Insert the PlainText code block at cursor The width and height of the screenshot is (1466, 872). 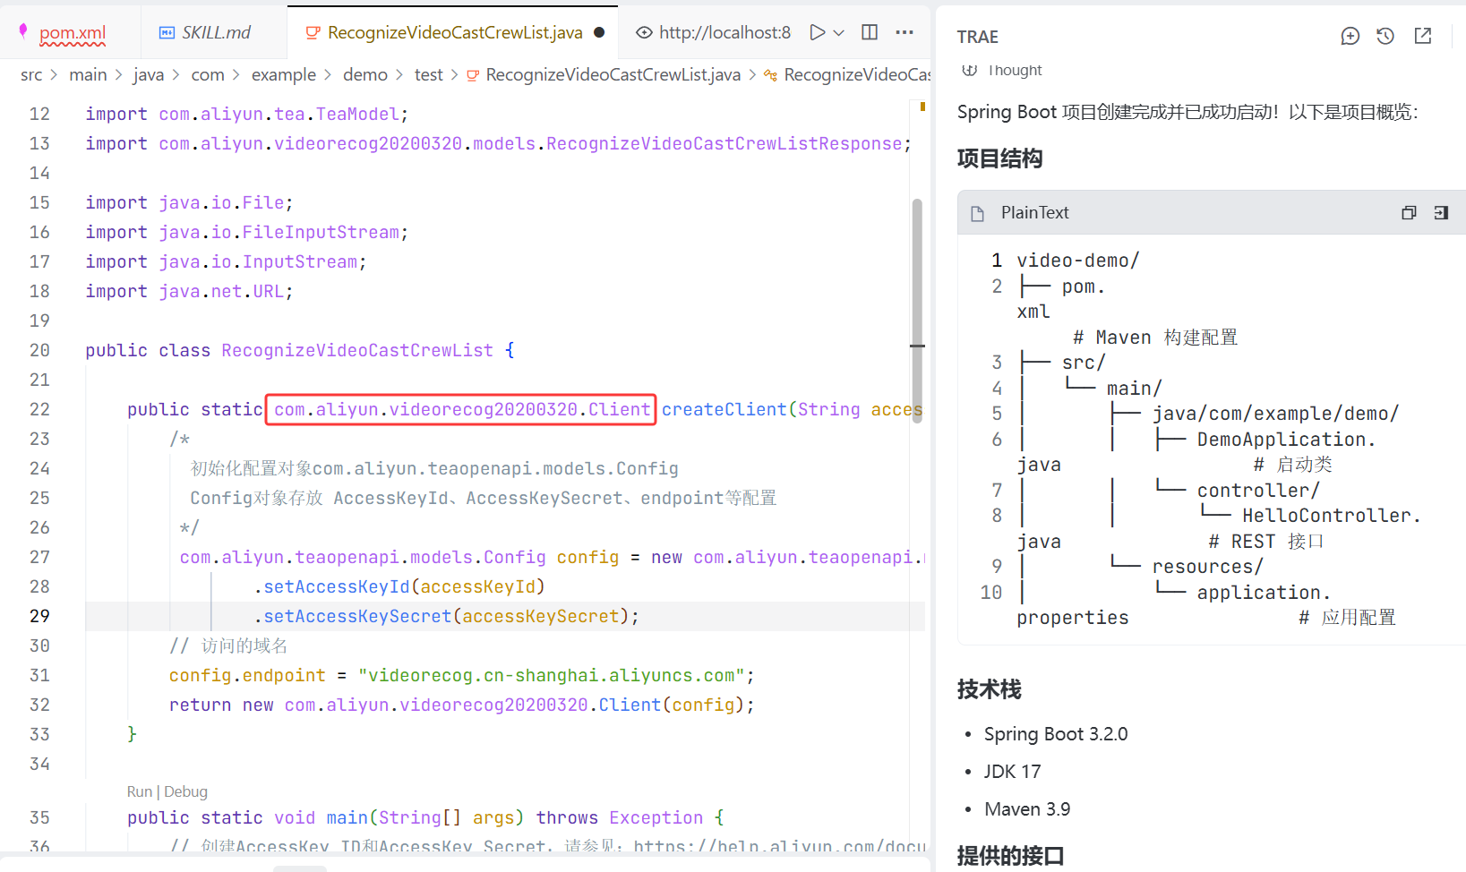(x=1441, y=212)
